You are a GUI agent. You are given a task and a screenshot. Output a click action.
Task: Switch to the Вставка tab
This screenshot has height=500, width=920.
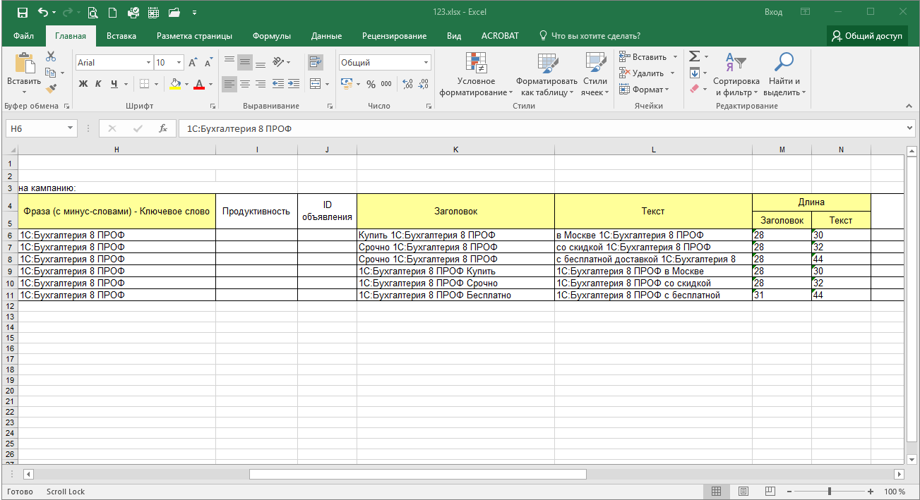pos(121,36)
